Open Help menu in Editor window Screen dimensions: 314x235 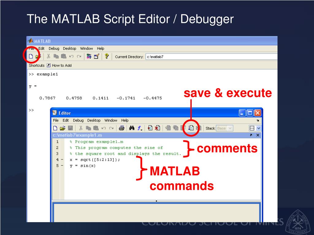tap(125, 120)
